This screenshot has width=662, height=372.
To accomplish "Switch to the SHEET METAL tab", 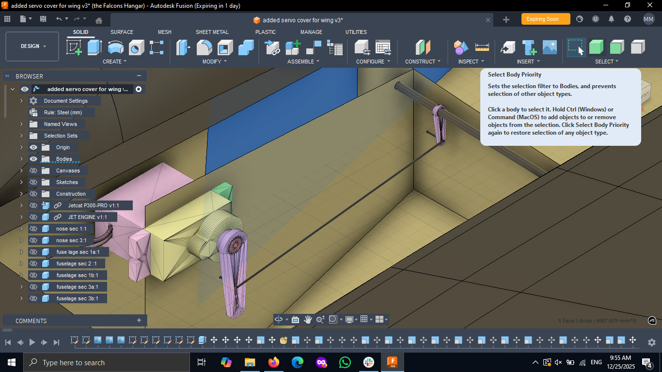I will click(212, 32).
